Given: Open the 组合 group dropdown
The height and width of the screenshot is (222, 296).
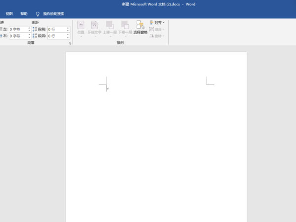Looking at the screenshot, I should pyautogui.click(x=157, y=29).
